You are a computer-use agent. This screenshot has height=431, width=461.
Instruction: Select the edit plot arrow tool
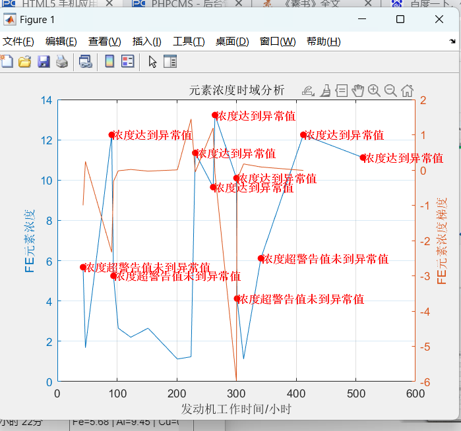[152, 62]
